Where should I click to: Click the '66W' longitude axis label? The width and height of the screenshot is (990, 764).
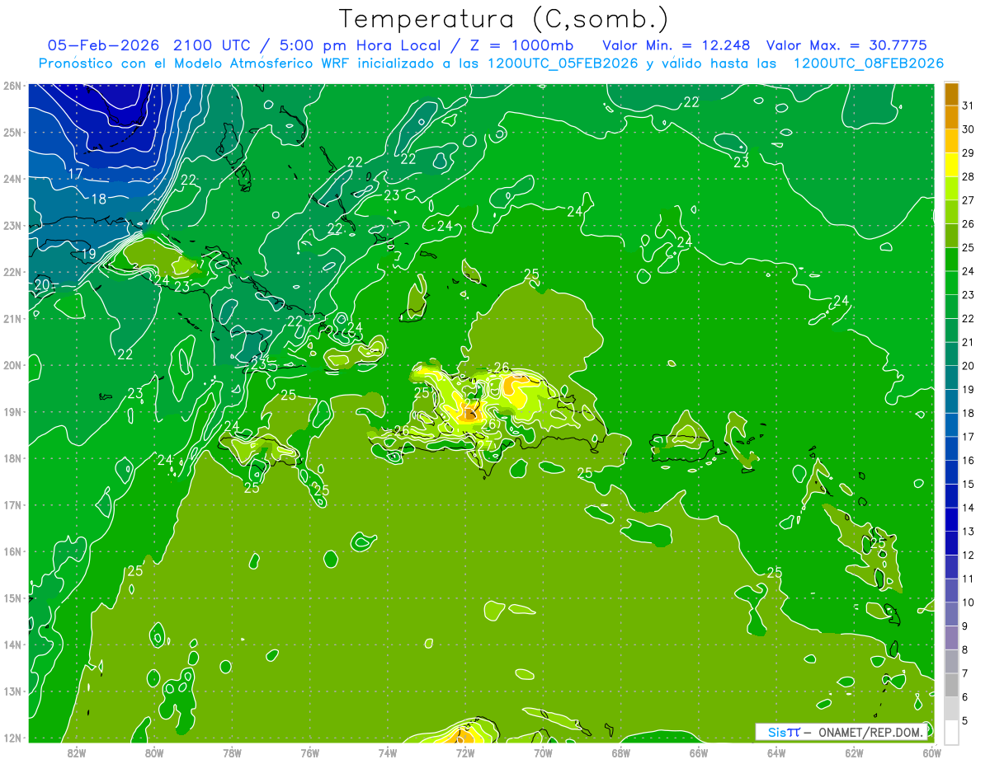point(699,752)
